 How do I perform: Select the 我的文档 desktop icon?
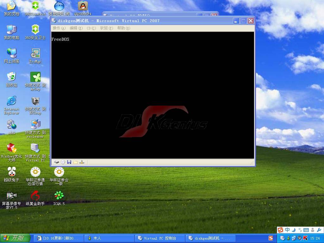[x=12, y=9]
